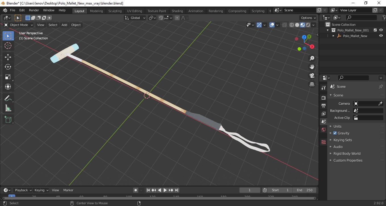The image size is (386, 206).
Task: Toggle the camera view icon
Action: pos(312,76)
